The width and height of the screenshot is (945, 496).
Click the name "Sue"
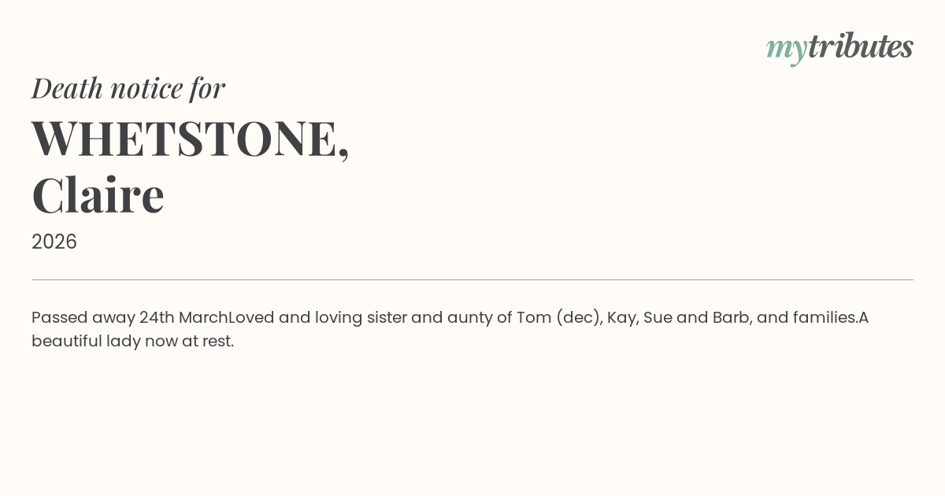657,318
